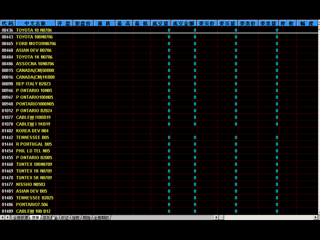Image resolution: width=320 pixels, height=240 pixels.
Task: Select row P ONTARIO B2024
Action: (x=159, y=110)
